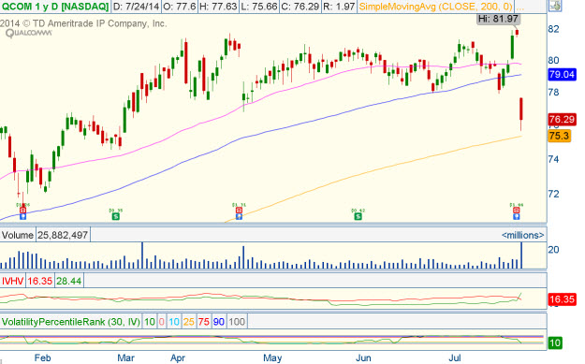The width and height of the screenshot is (585, 364).
Task: Click the blue lightbulb icon in late July
Action: (517, 216)
